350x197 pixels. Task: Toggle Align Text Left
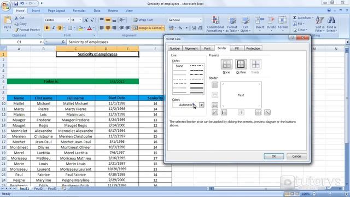coord(102,28)
